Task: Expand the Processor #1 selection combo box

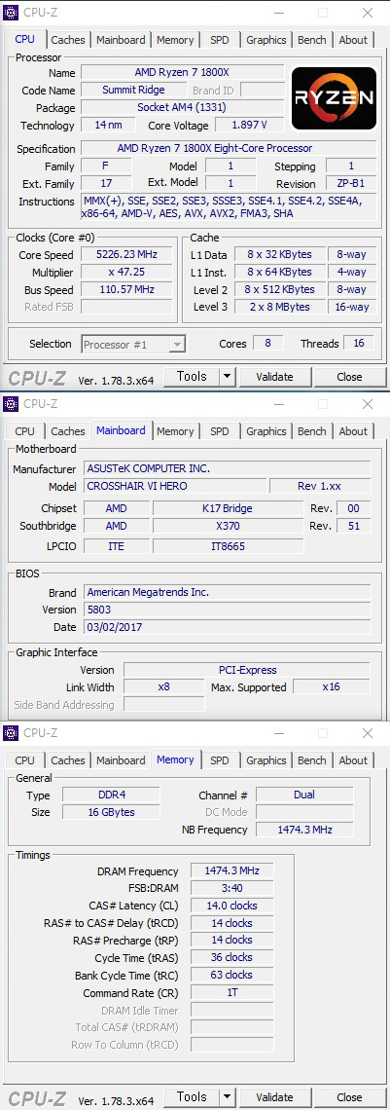Action: [x=133, y=345]
